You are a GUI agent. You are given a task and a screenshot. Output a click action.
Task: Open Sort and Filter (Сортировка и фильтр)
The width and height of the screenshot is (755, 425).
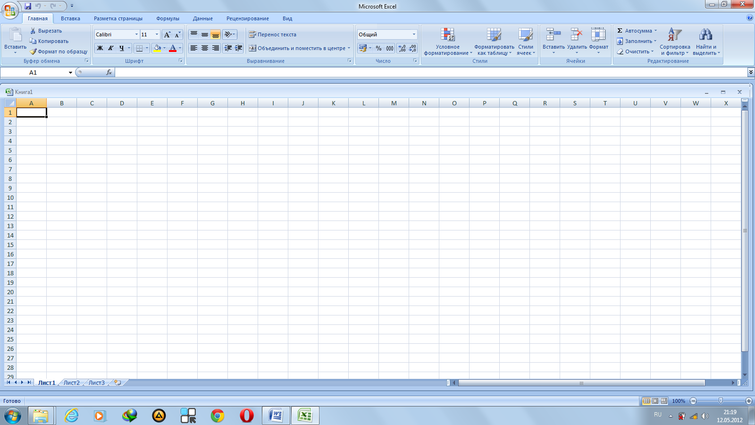coord(675,42)
